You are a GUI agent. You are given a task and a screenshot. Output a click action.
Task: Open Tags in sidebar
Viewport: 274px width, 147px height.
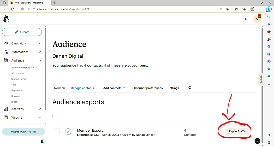[14, 85]
